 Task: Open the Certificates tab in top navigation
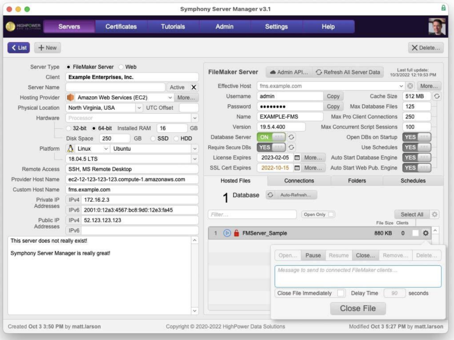click(x=121, y=27)
